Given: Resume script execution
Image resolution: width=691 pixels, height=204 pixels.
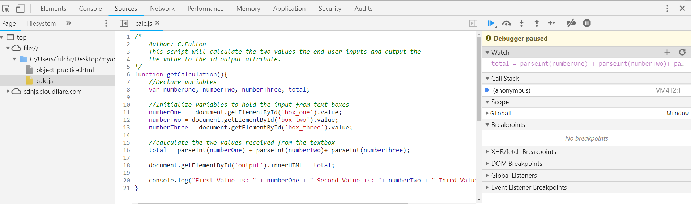Looking at the screenshot, I should coord(491,23).
